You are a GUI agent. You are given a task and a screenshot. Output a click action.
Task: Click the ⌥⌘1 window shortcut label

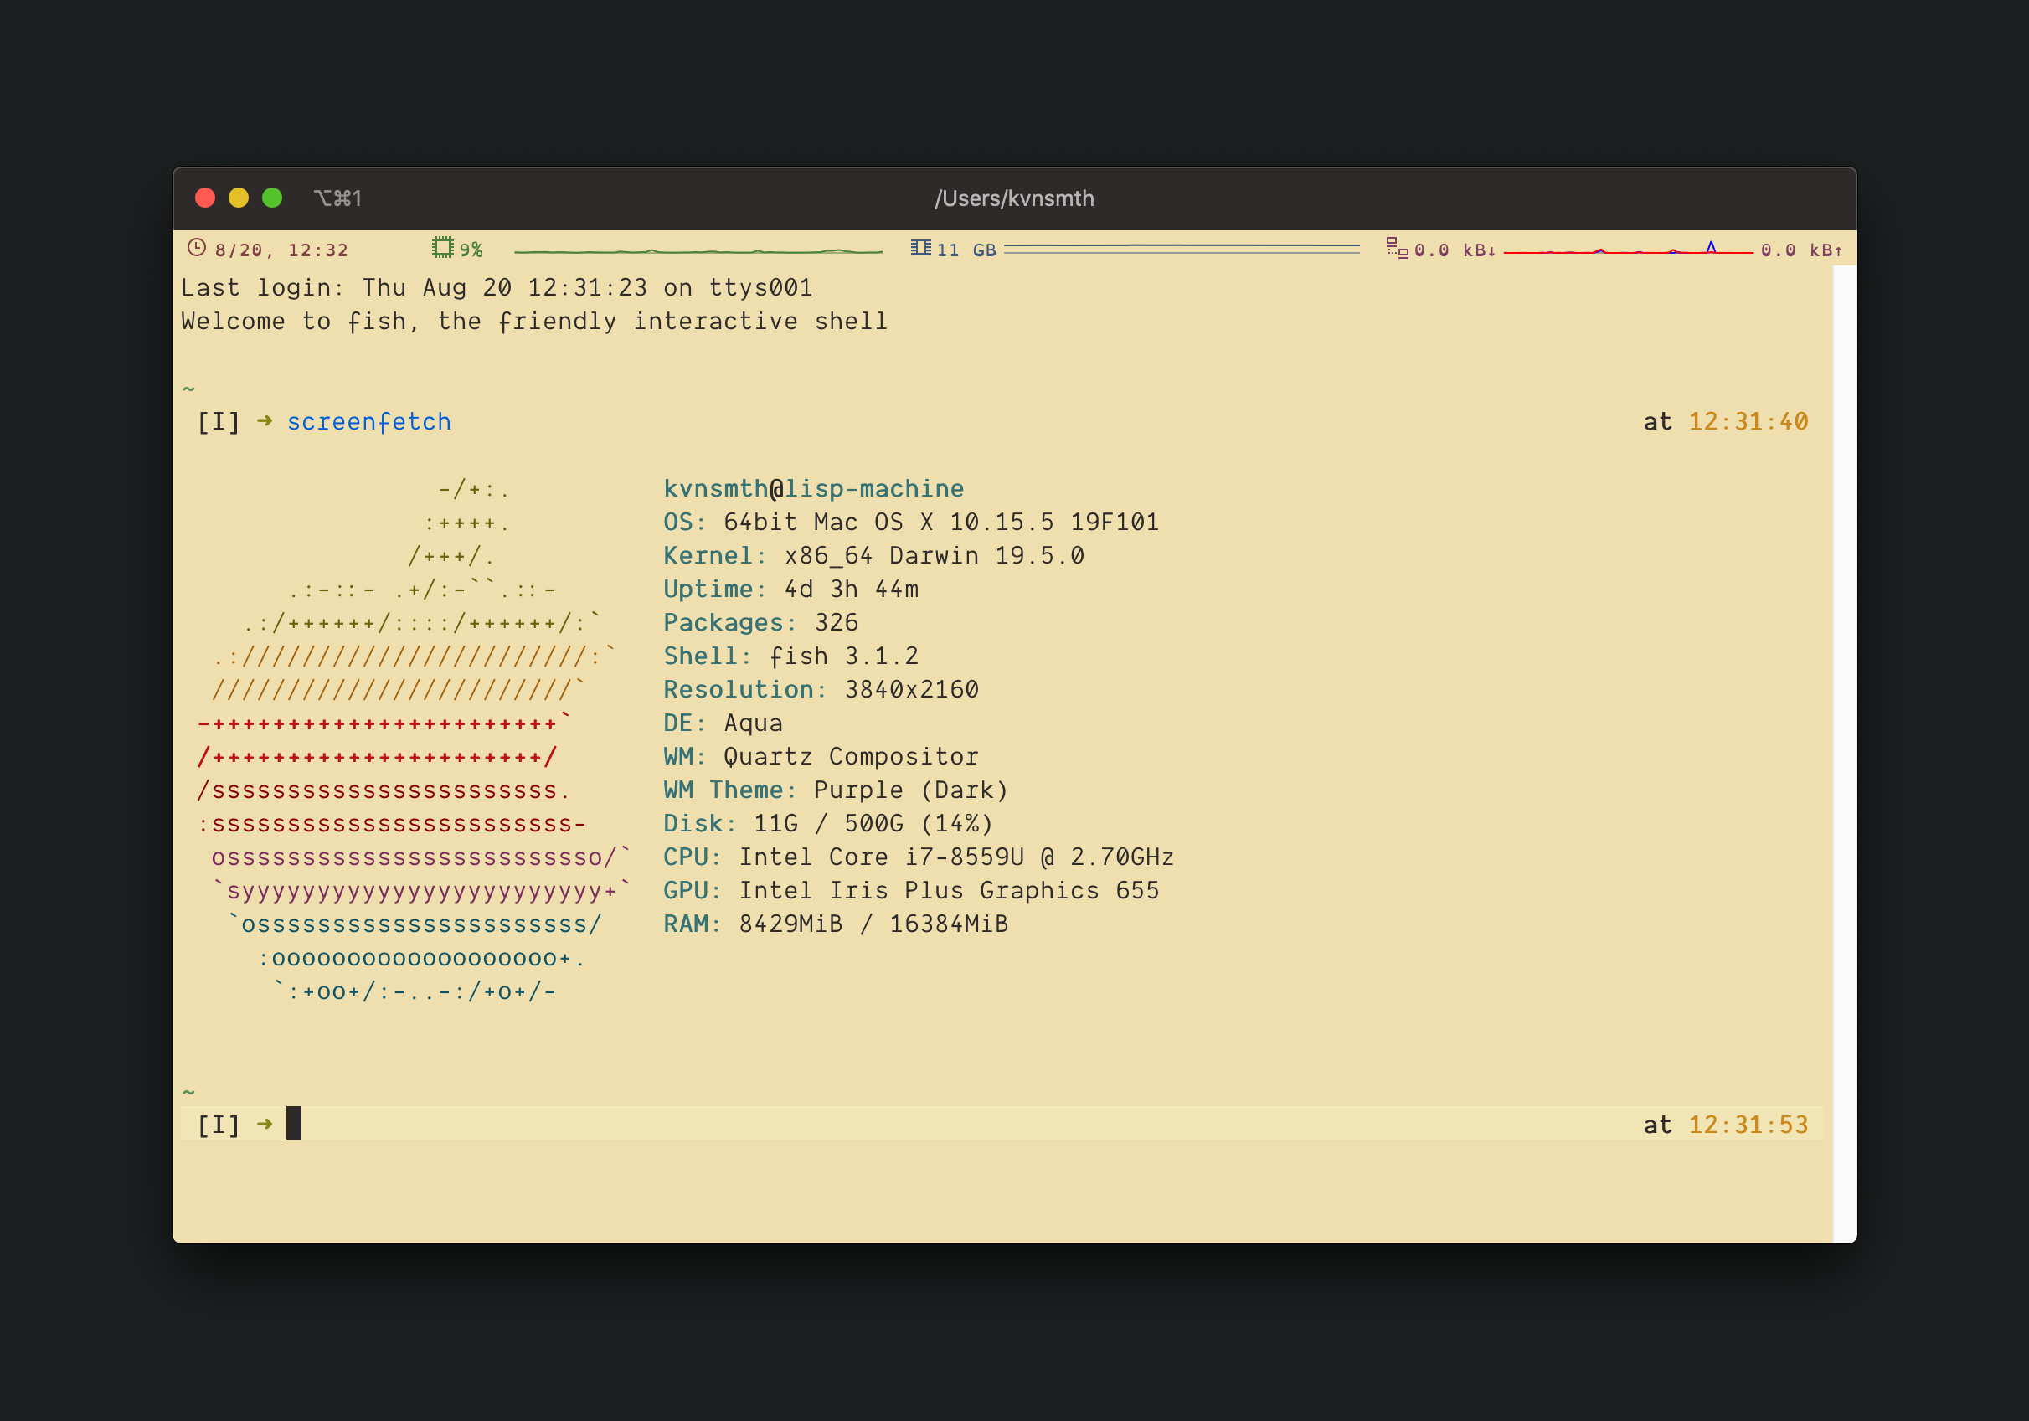pos(337,198)
